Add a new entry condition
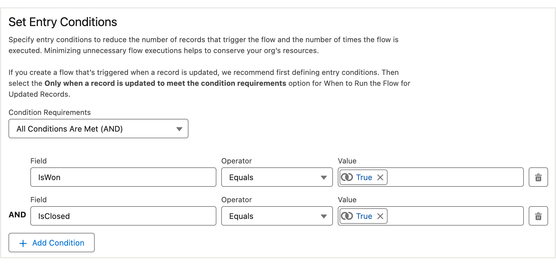 point(52,243)
